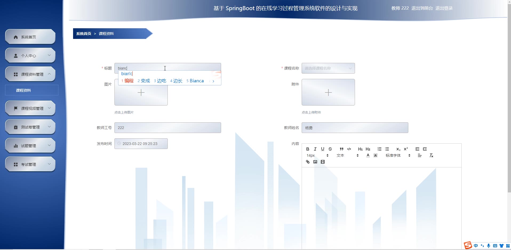Create an ordered numbered list
The height and width of the screenshot is (250, 511).
379,149
